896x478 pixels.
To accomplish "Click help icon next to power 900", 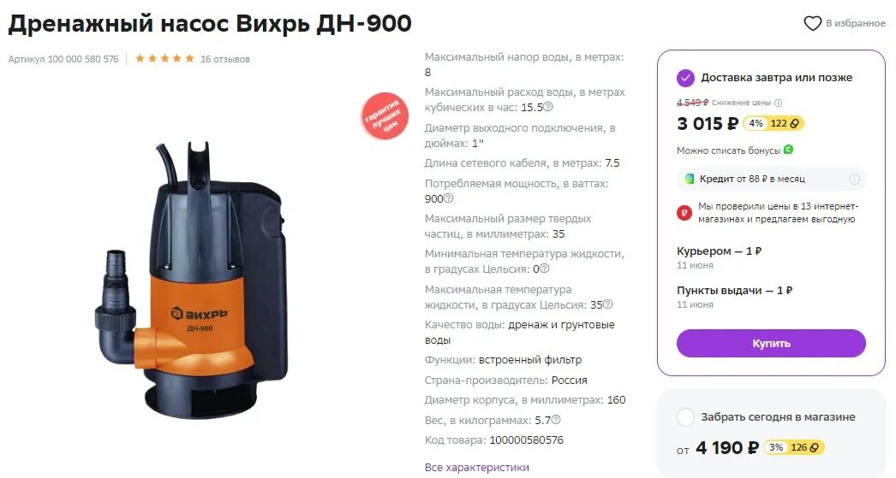I will point(449,198).
